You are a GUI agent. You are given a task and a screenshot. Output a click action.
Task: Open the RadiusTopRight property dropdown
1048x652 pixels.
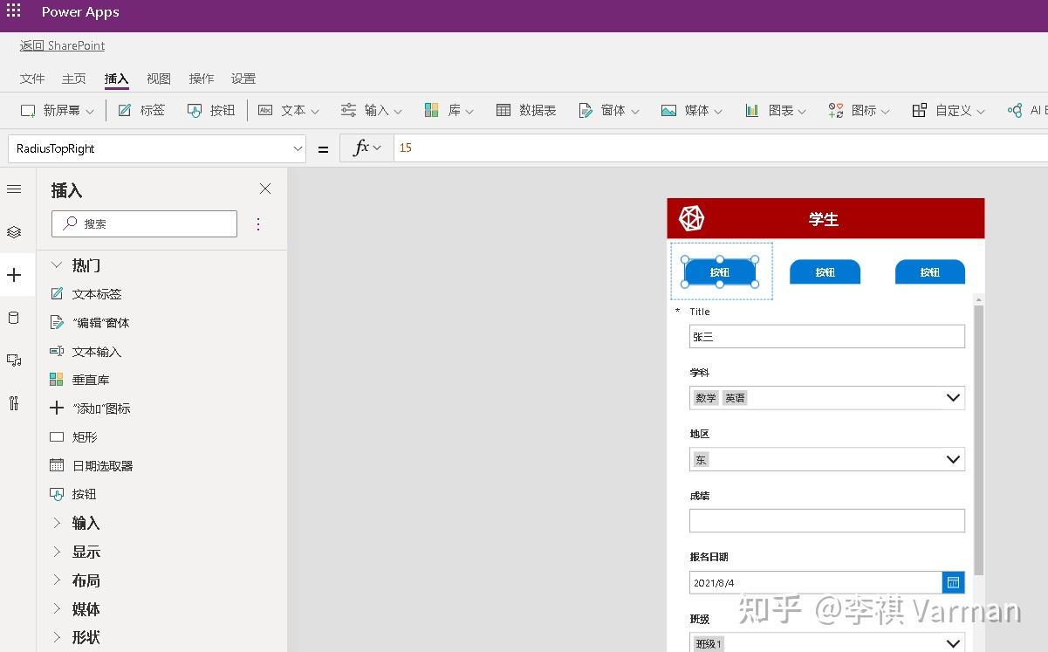[297, 148]
